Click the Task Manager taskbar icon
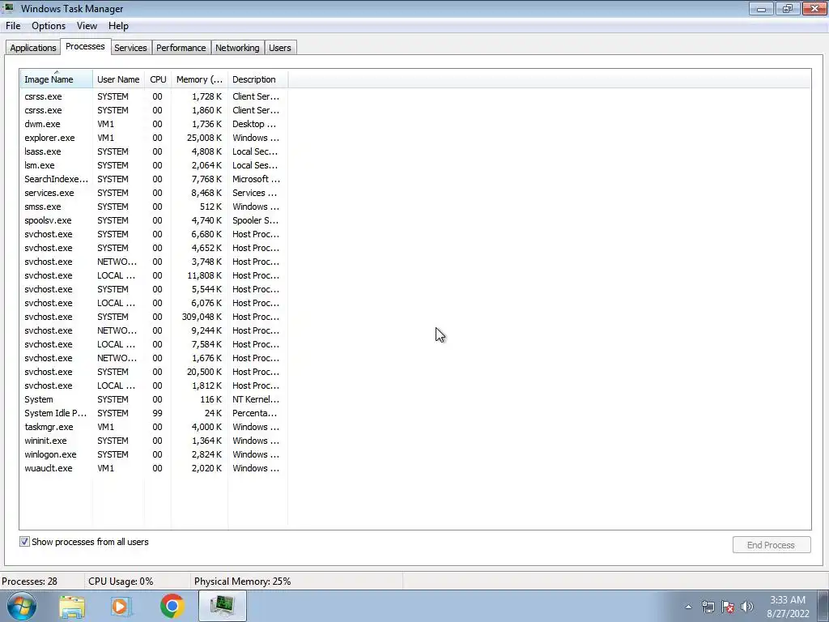The image size is (829, 622). click(223, 606)
